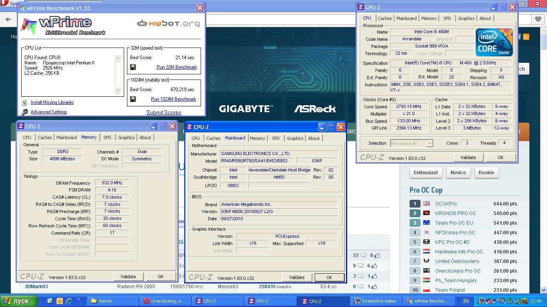Image resolution: width=547 pixels, height=307 pixels.
Task: Select the Novice league button
Action: (x=458, y=173)
